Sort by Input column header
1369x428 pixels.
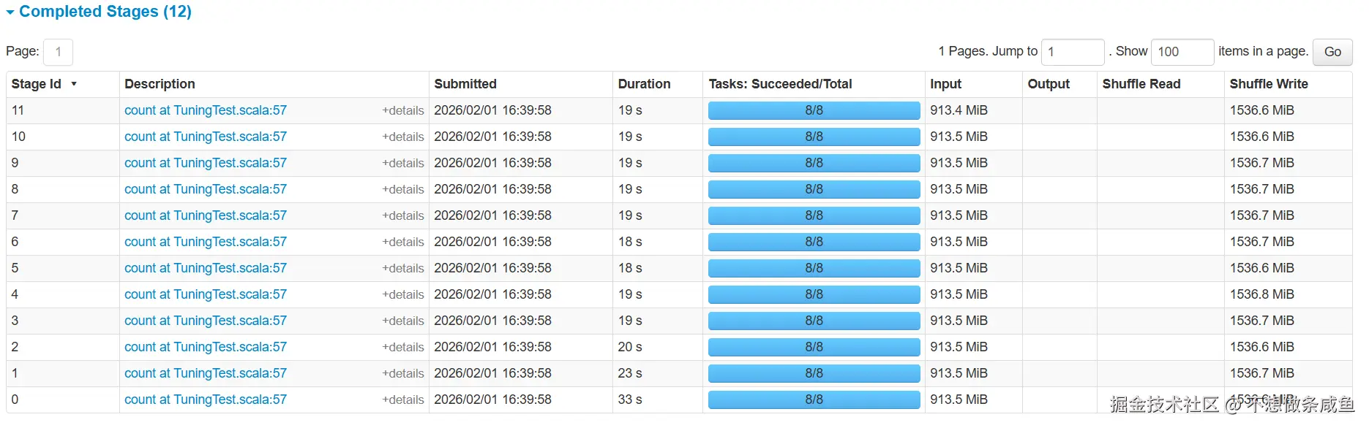[945, 84]
